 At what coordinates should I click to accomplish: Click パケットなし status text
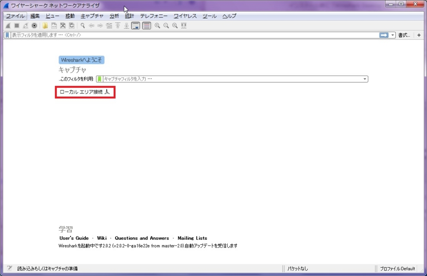pos(297,268)
